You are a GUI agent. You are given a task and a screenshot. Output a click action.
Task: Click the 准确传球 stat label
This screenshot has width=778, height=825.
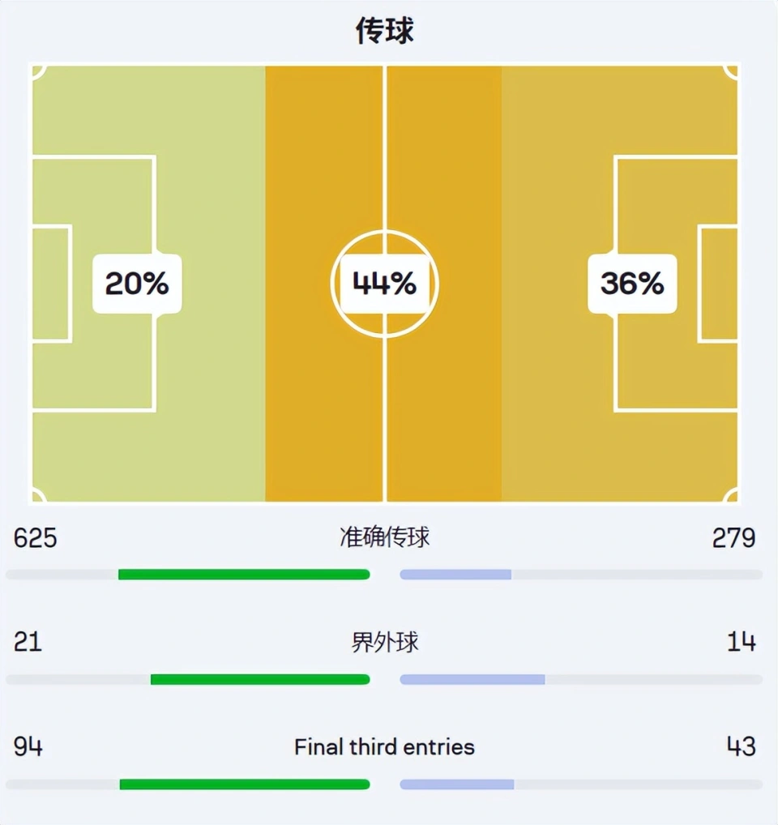tap(384, 537)
